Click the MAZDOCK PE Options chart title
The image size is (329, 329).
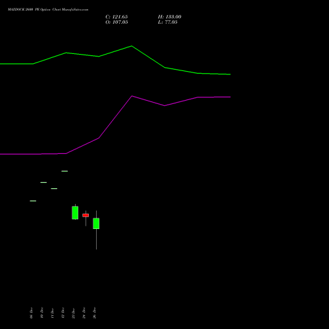coord(48,10)
